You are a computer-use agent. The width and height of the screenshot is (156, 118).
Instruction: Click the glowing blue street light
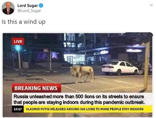(x=18, y=48)
